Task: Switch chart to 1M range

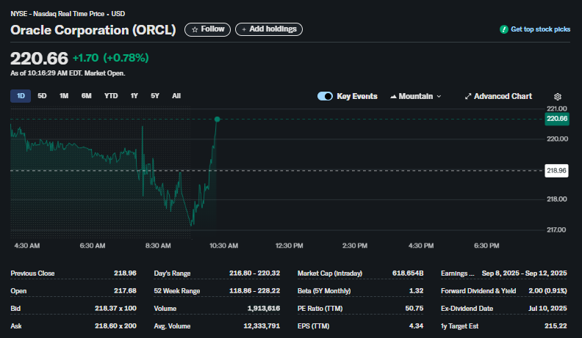Action: pos(64,96)
